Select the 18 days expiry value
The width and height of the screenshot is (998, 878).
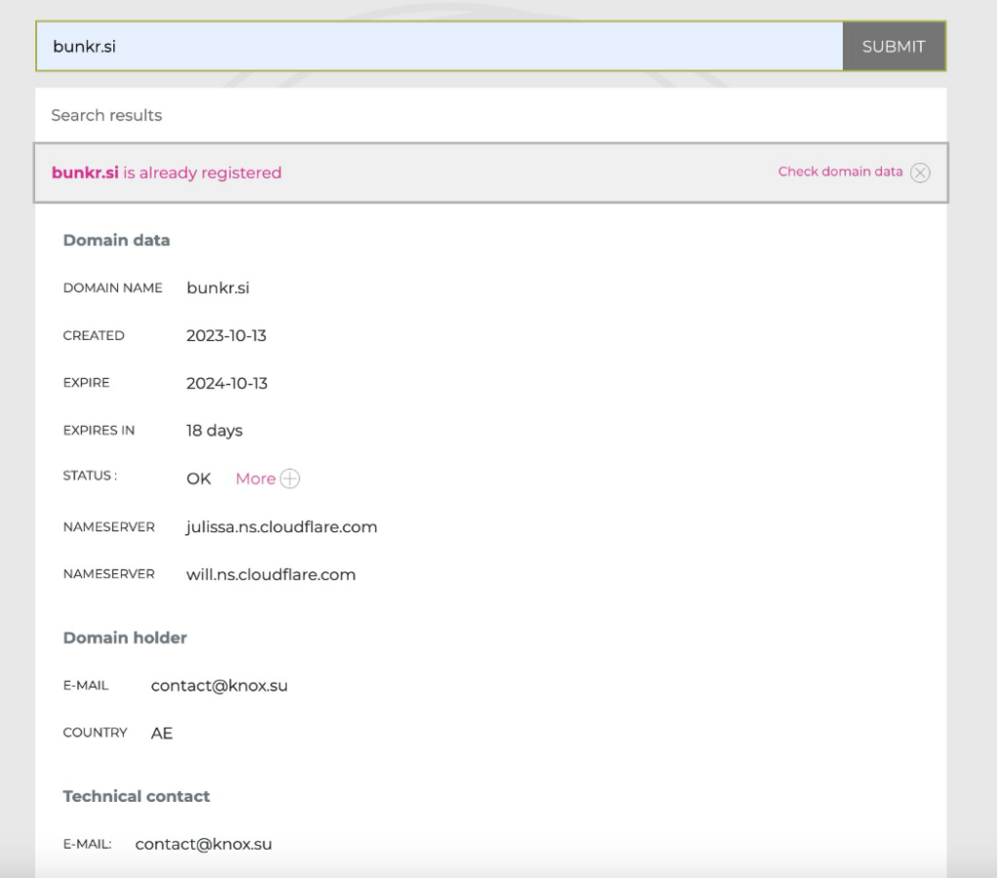[214, 431]
